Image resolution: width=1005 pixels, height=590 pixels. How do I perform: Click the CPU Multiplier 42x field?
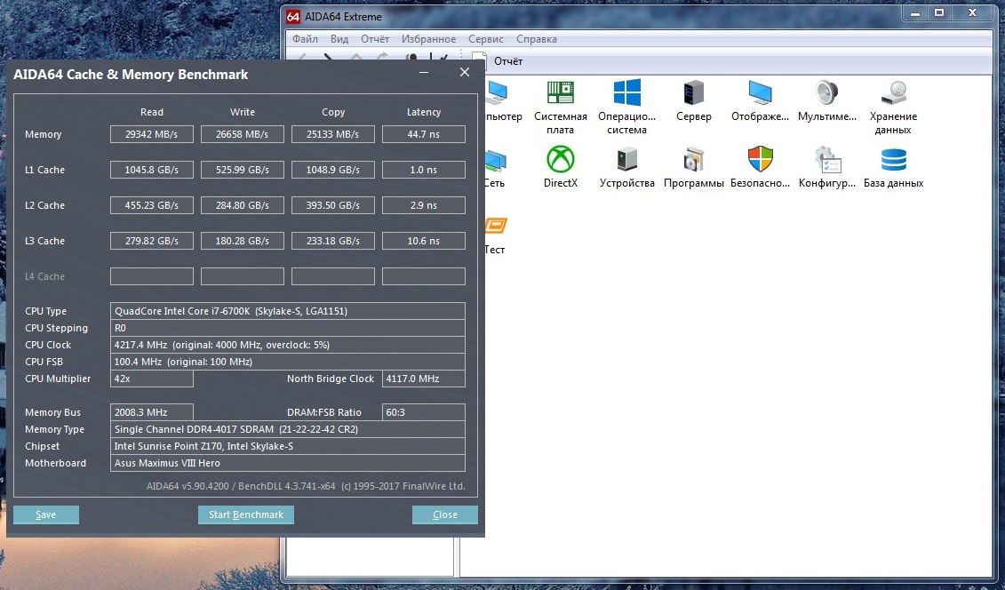click(152, 379)
